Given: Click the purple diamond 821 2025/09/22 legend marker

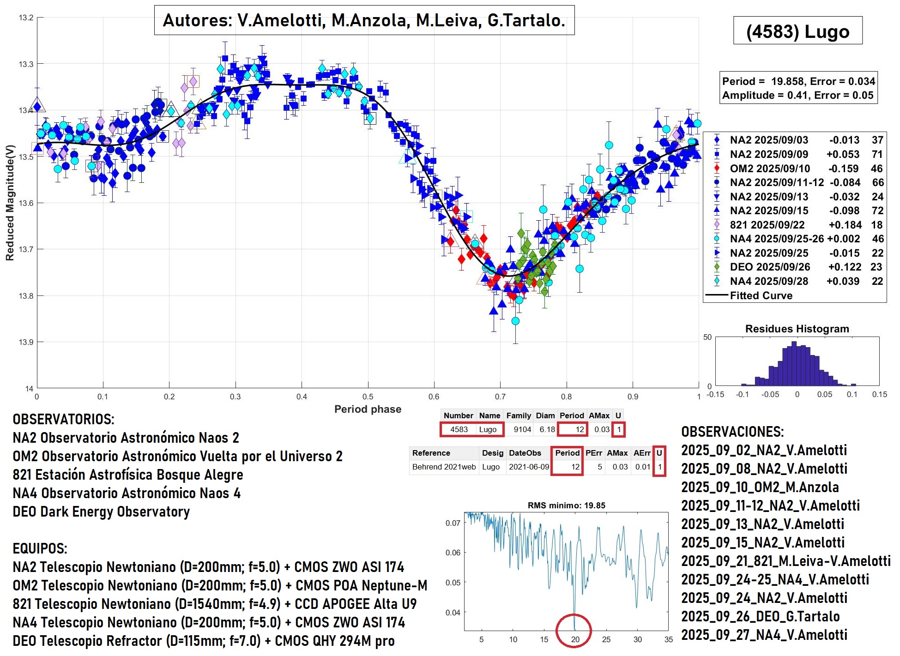Looking at the screenshot, I should click(717, 225).
